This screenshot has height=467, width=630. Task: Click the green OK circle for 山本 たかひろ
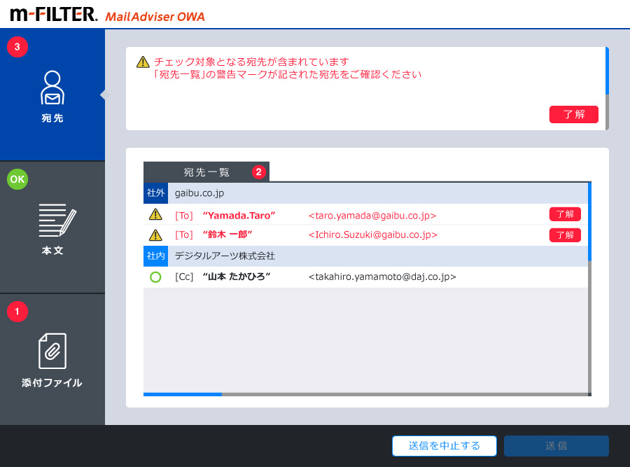click(155, 277)
